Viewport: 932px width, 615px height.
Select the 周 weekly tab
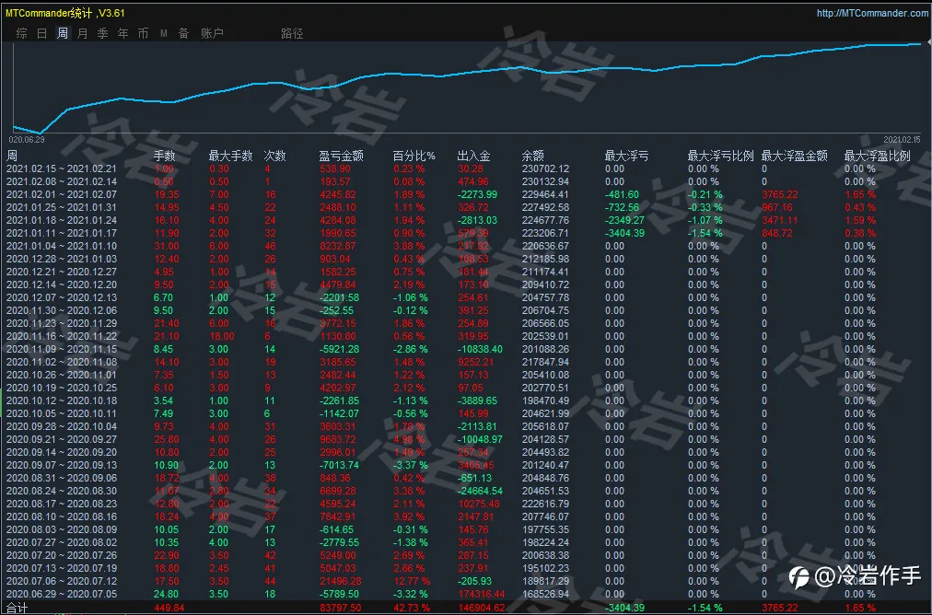pyautogui.click(x=63, y=33)
